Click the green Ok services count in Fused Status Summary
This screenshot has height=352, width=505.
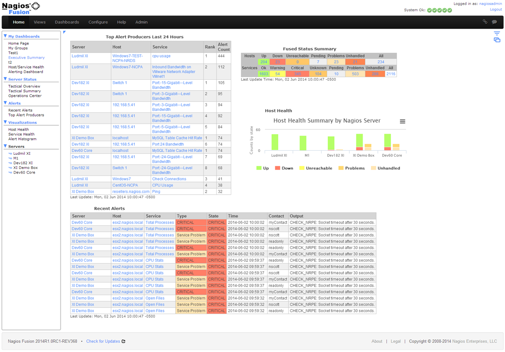pos(263,73)
